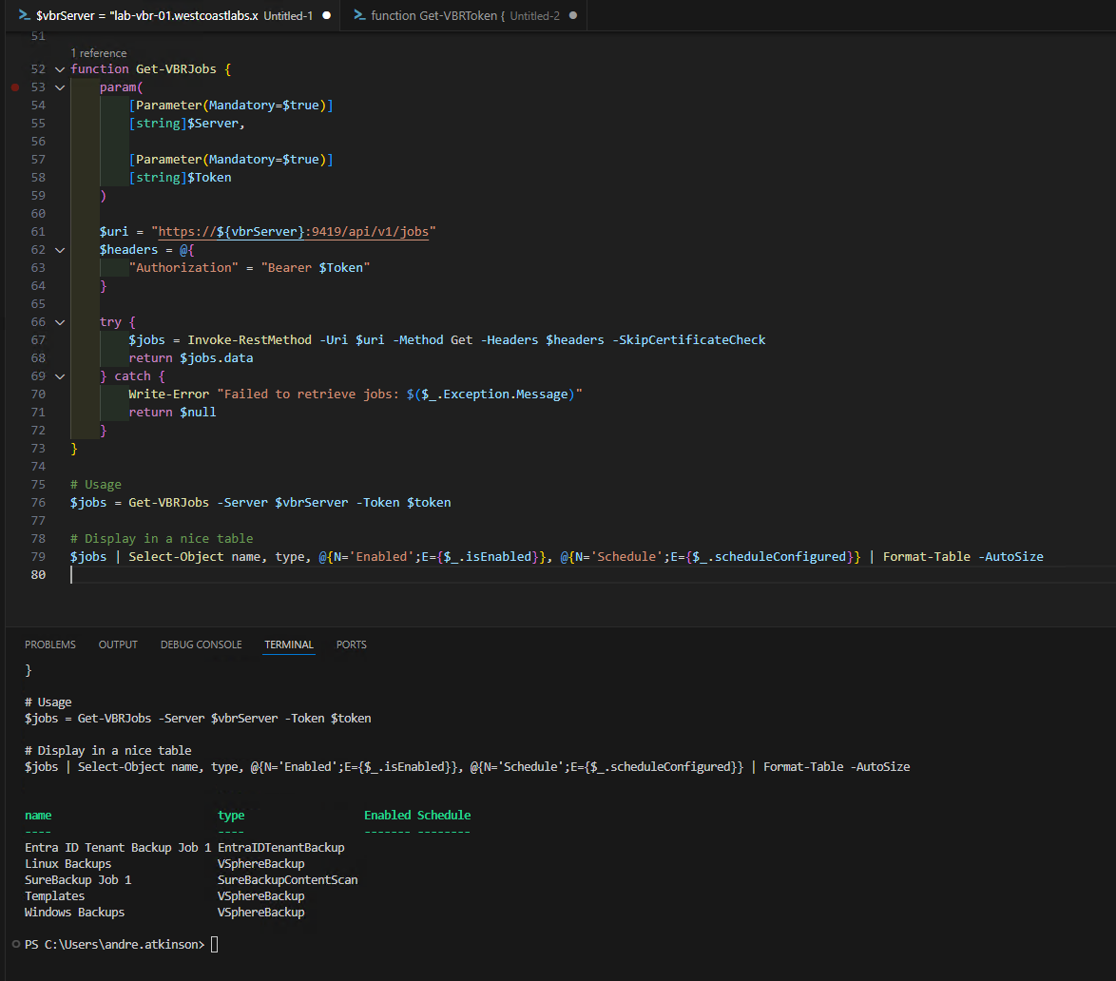
Task: Open the PROBLEMS panel tab
Action: [50, 644]
